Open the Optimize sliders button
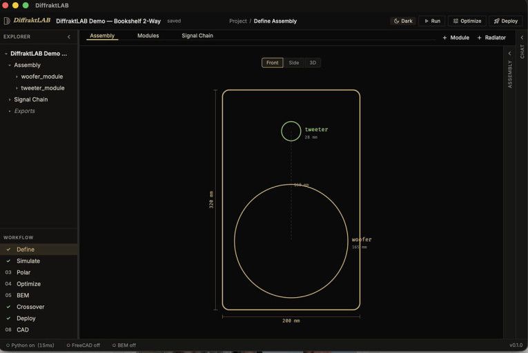The width and height of the screenshot is (528, 353). [466, 21]
